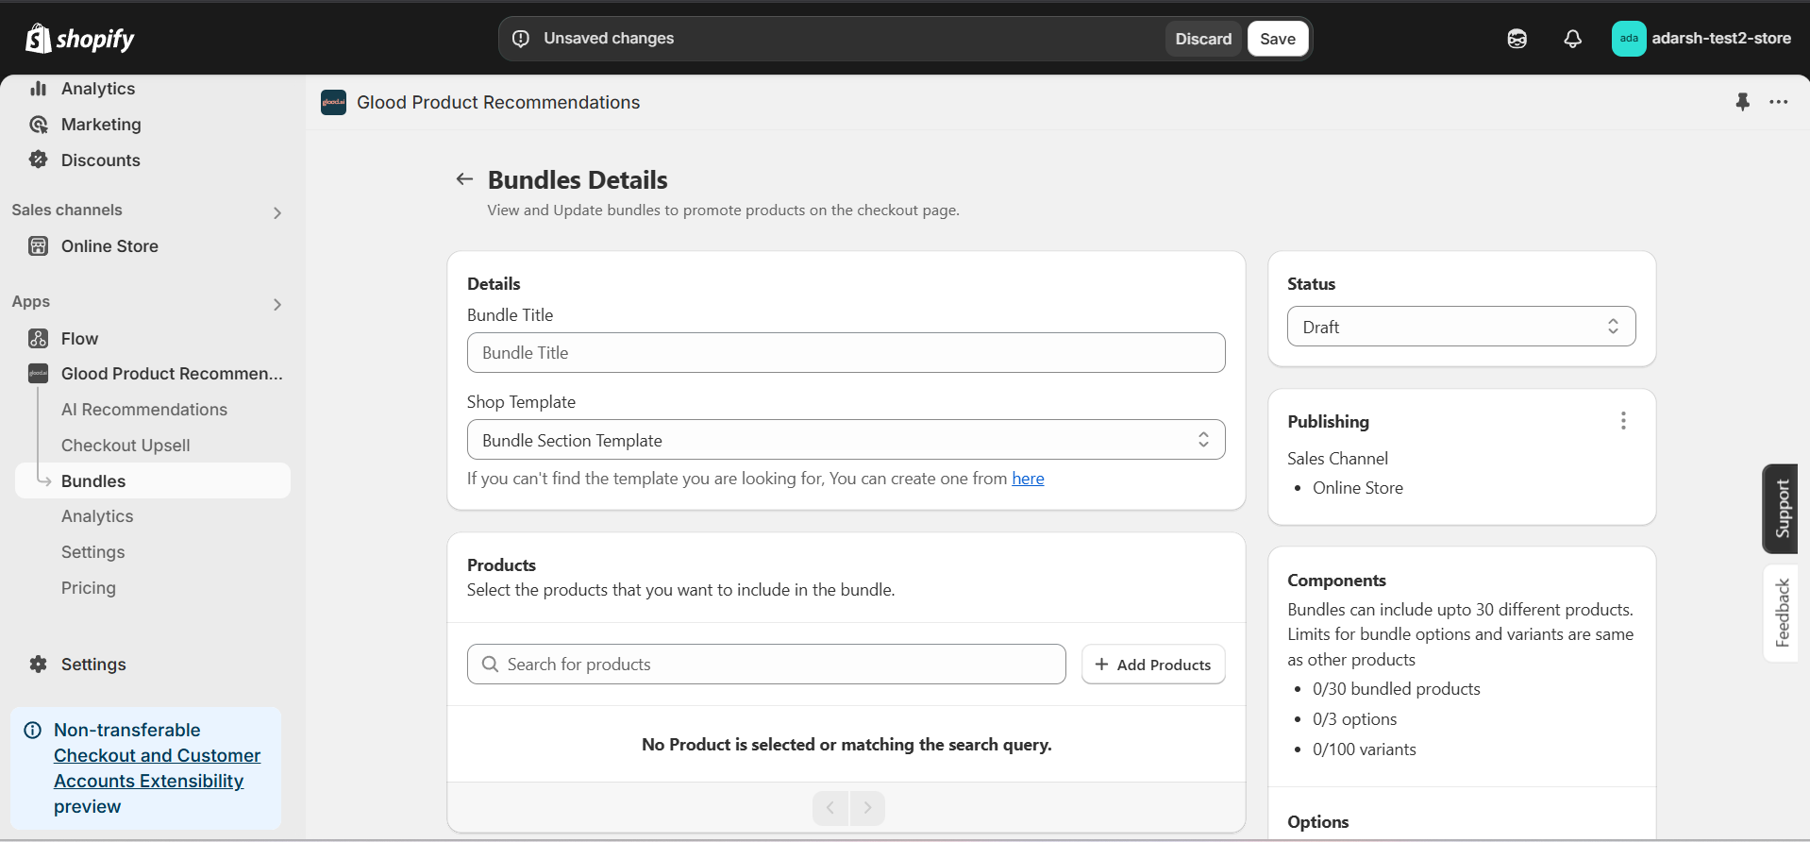This screenshot has width=1810, height=842.
Task: Open Checkout Upsell page
Action: (x=126, y=446)
